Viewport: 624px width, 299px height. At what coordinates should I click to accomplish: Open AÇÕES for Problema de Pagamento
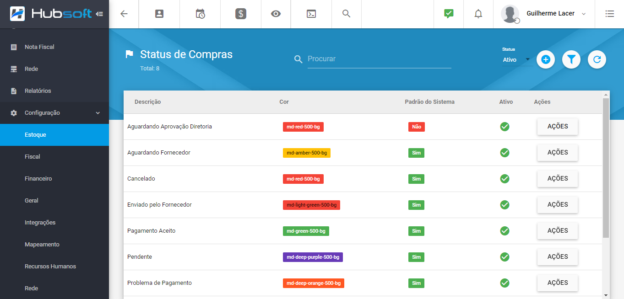(558, 283)
